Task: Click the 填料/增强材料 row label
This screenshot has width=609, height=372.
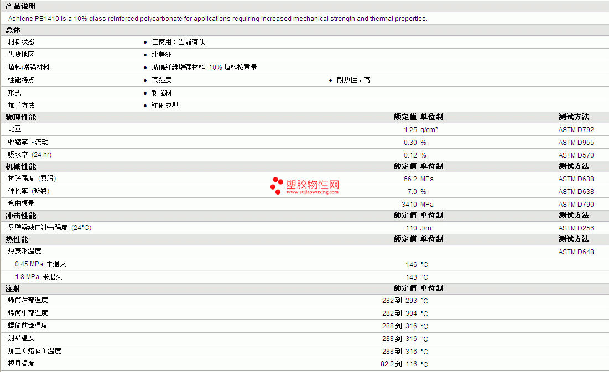Action: (29, 67)
